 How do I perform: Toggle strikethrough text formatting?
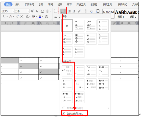click(x=11, y=16)
